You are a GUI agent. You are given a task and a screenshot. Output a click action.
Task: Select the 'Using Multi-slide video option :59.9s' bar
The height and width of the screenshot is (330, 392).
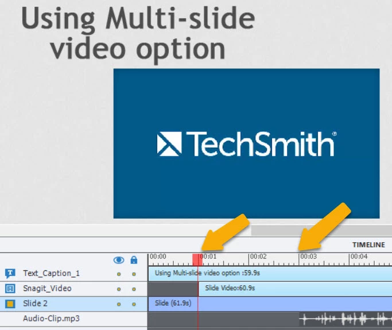tap(270, 273)
